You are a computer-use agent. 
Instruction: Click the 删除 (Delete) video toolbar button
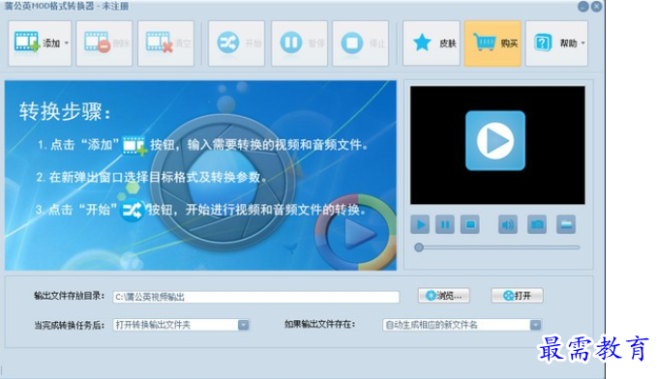[x=105, y=44]
